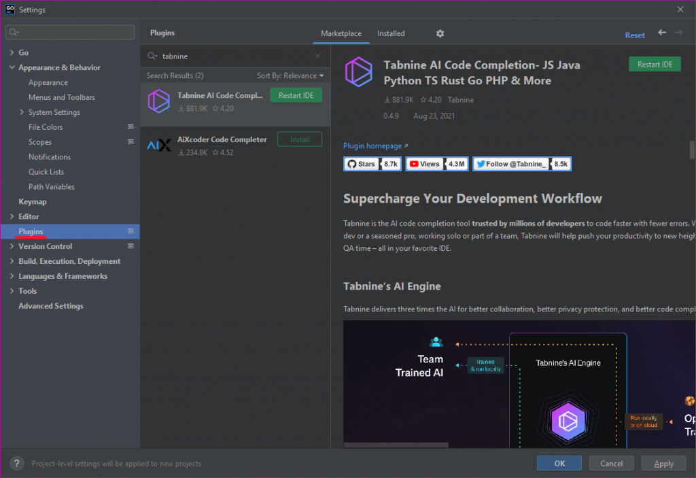Click the Tabnine plugin logo in results

158,101
